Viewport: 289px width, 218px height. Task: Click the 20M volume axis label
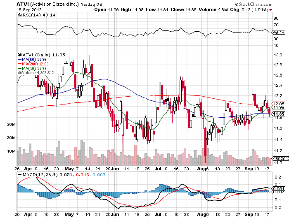coord(11,138)
